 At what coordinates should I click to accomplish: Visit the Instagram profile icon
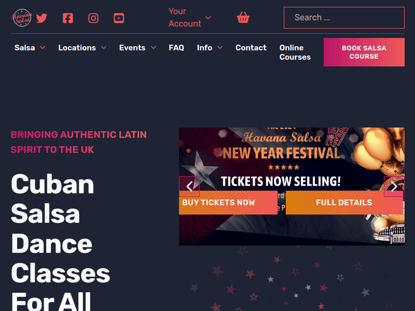tap(94, 18)
